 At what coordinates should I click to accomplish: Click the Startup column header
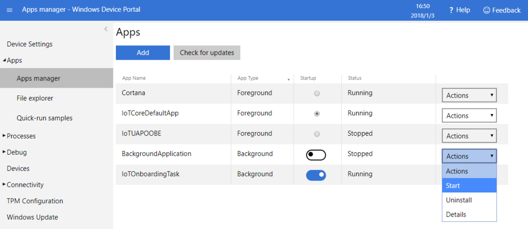(308, 78)
